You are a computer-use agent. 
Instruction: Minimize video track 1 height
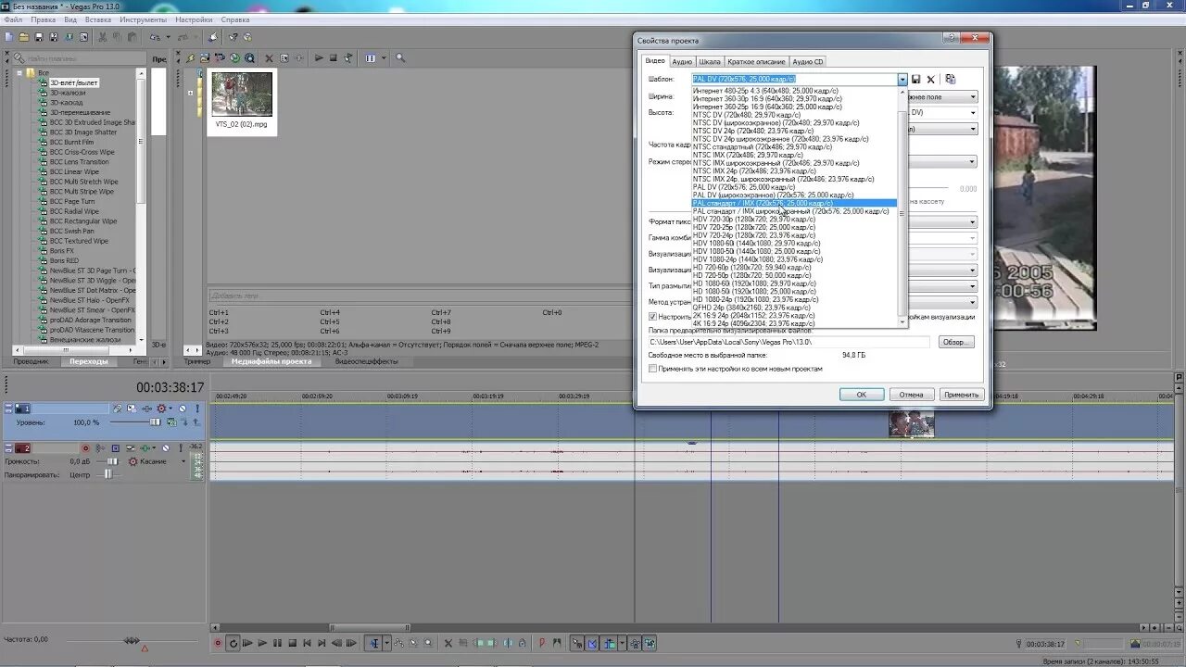[x=8, y=406]
